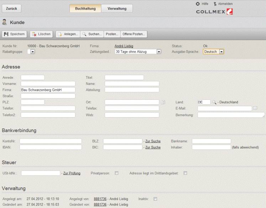Click the Ort input field
This screenshot has height=208, width=266.
132,102
